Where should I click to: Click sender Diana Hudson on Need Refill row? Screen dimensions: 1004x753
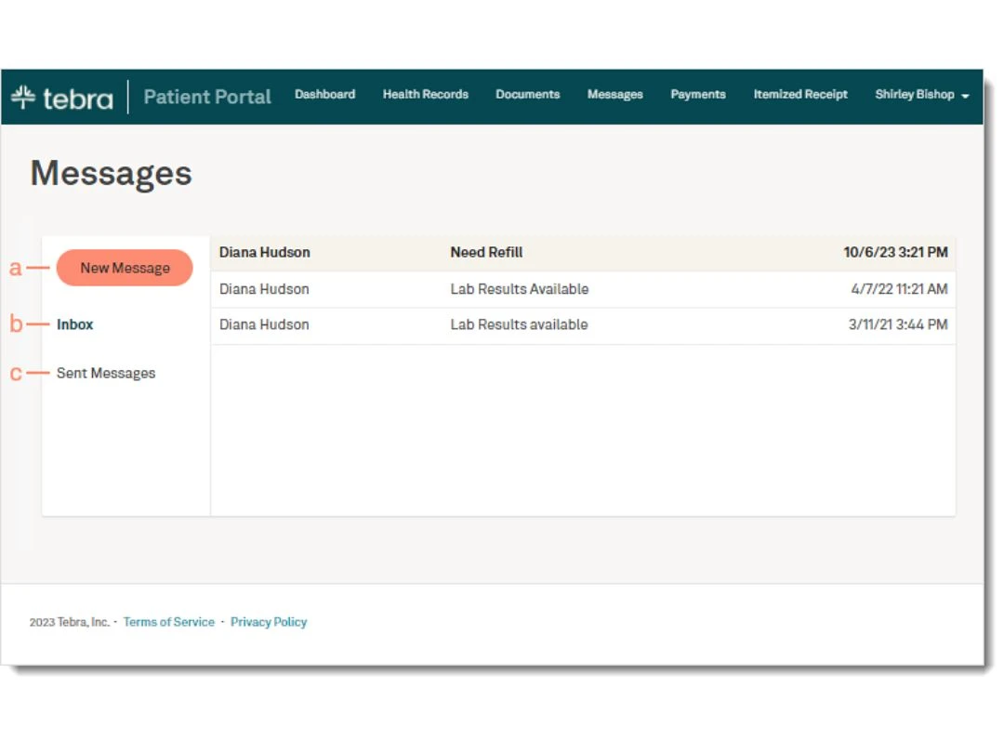pos(264,252)
